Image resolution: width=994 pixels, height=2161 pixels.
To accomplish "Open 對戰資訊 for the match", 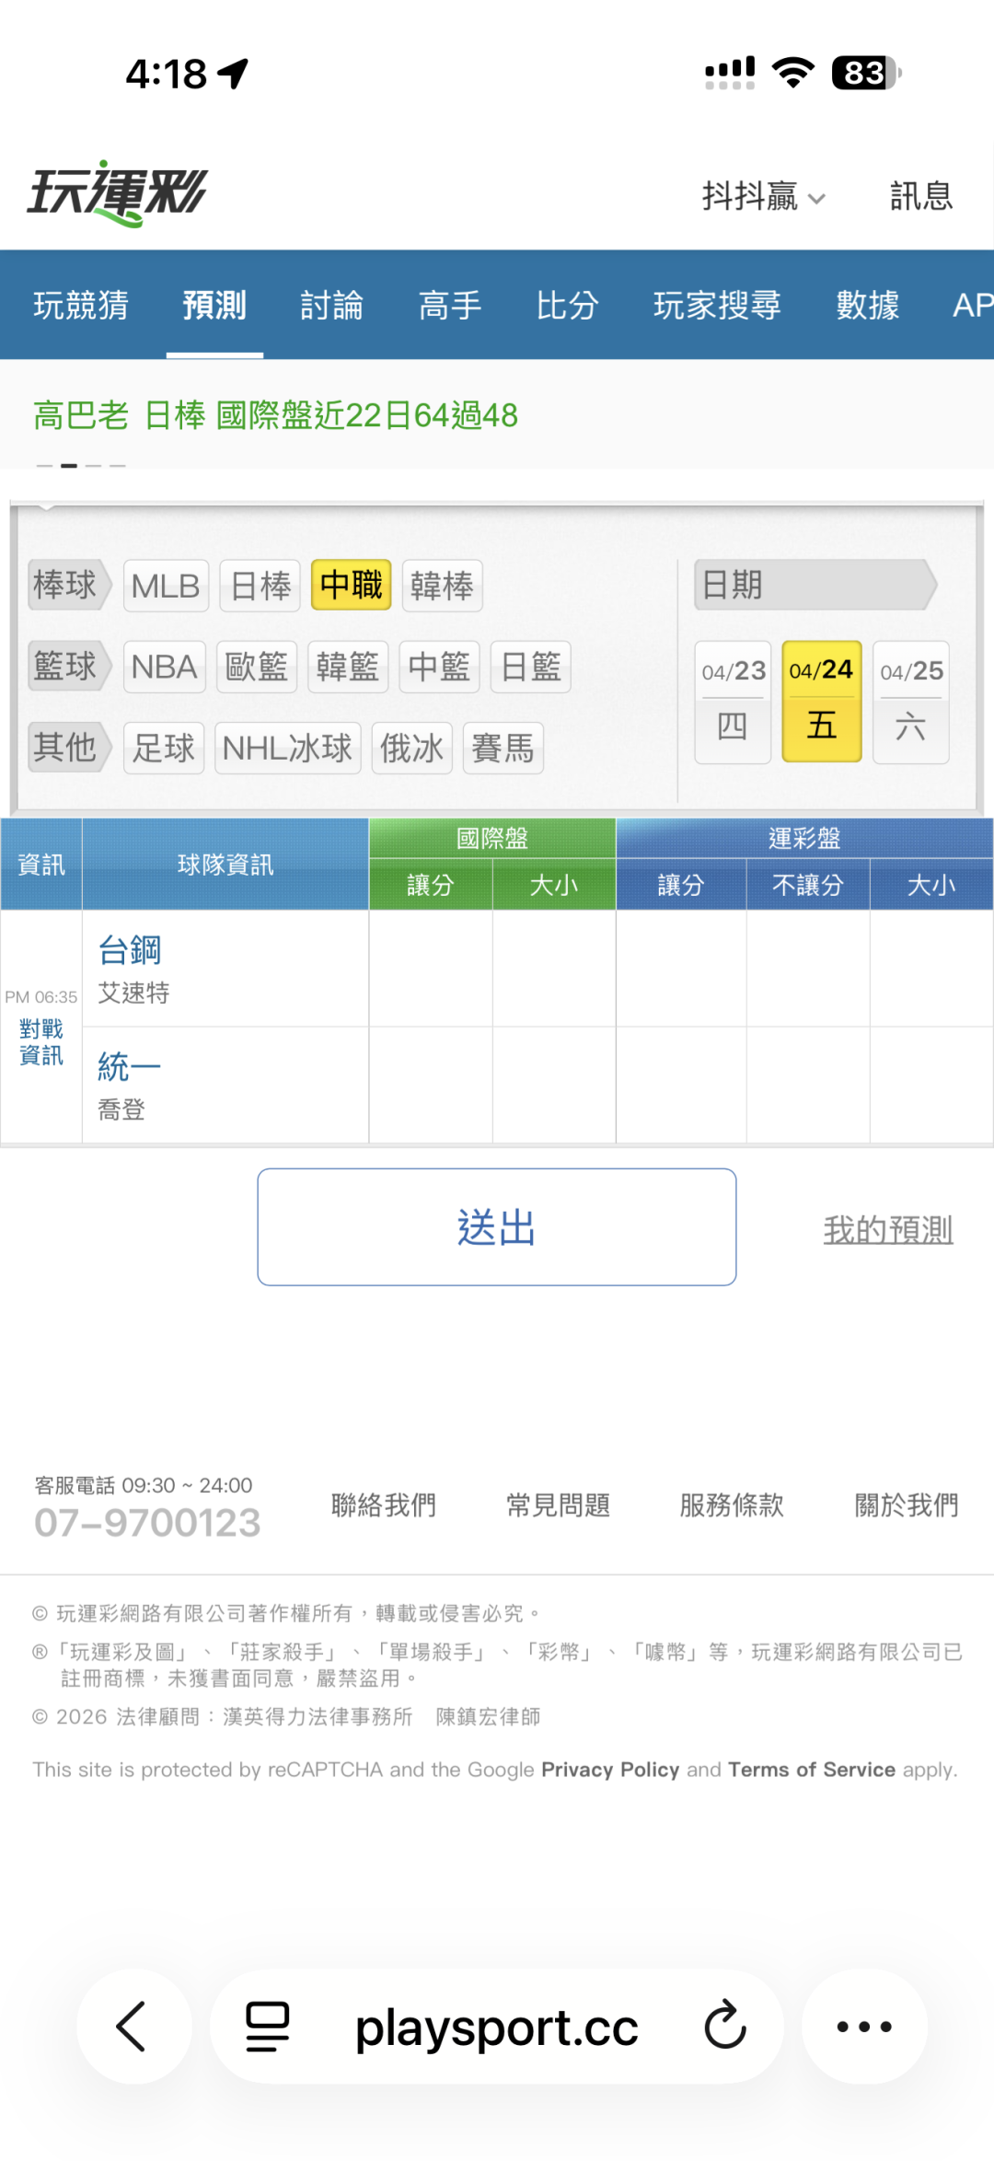I will [x=41, y=1042].
